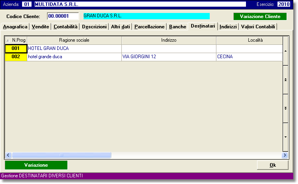Click the horizontal scrollbar thumb
The height and width of the screenshot is (184, 298).
click(x=61, y=155)
